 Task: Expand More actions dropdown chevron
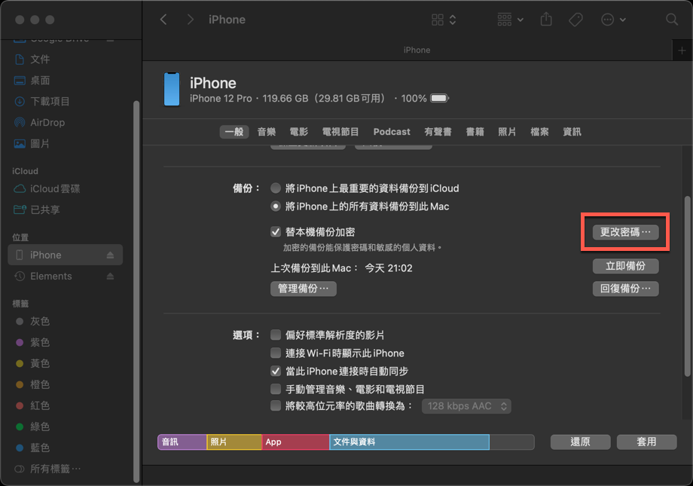pyautogui.click(x=623, y=20)
